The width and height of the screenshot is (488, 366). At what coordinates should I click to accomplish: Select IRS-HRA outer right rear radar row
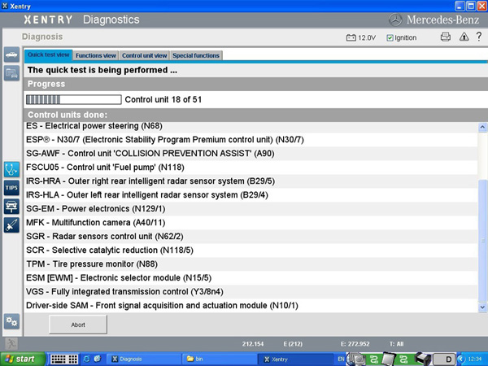pyautogui.click(x=251, y=181)
